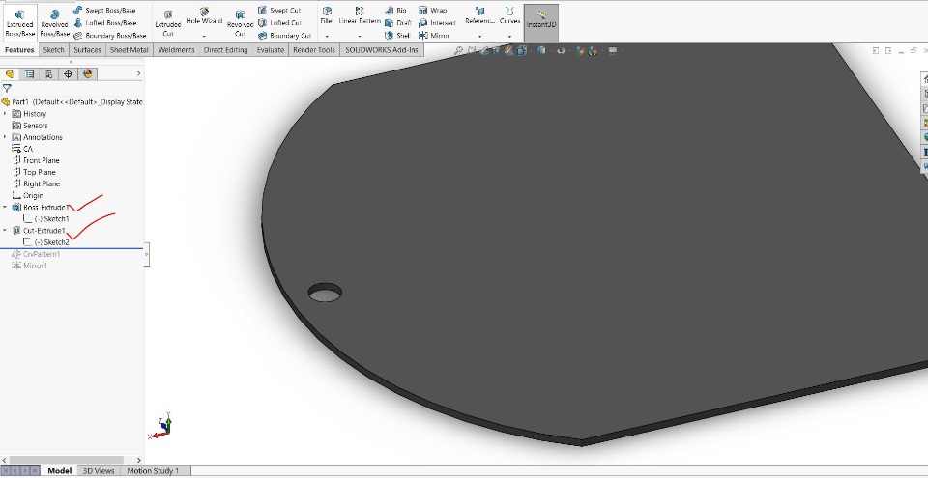Select the Extruded Boss/Base tool
Screen dimensions: 928x478
click(19, 23)
